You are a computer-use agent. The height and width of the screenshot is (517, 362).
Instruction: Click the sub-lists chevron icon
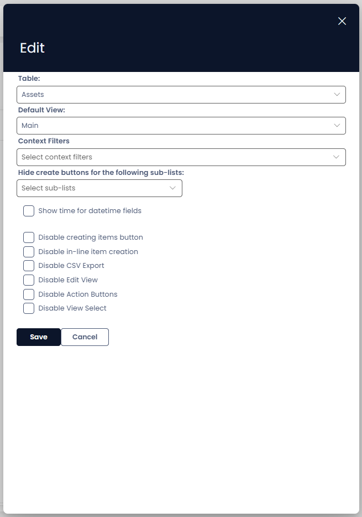pyautogui.click(x=174, y=188)
